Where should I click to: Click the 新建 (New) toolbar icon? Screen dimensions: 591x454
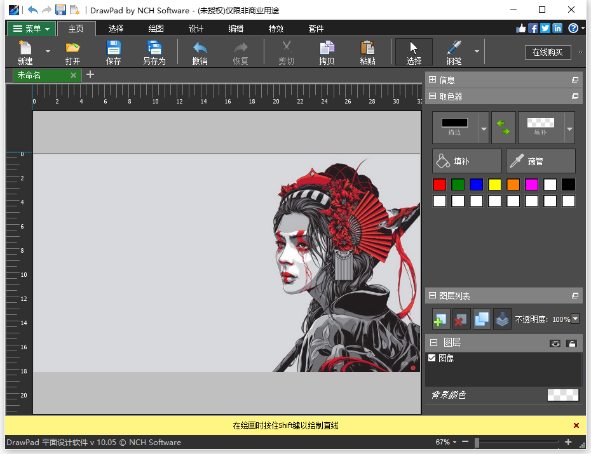pyautogui.click(x=25, y=52)
